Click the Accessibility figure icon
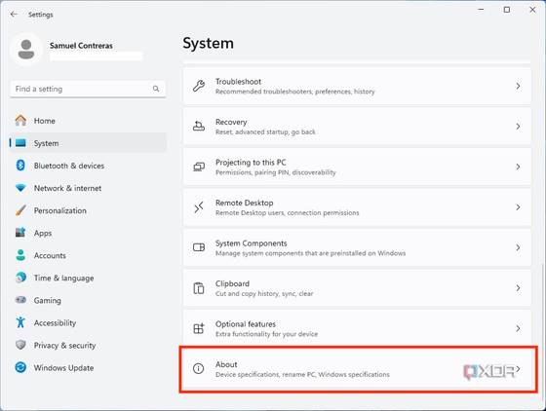The image size is (546, 411). pyautogui.click(x=20, y=322)
